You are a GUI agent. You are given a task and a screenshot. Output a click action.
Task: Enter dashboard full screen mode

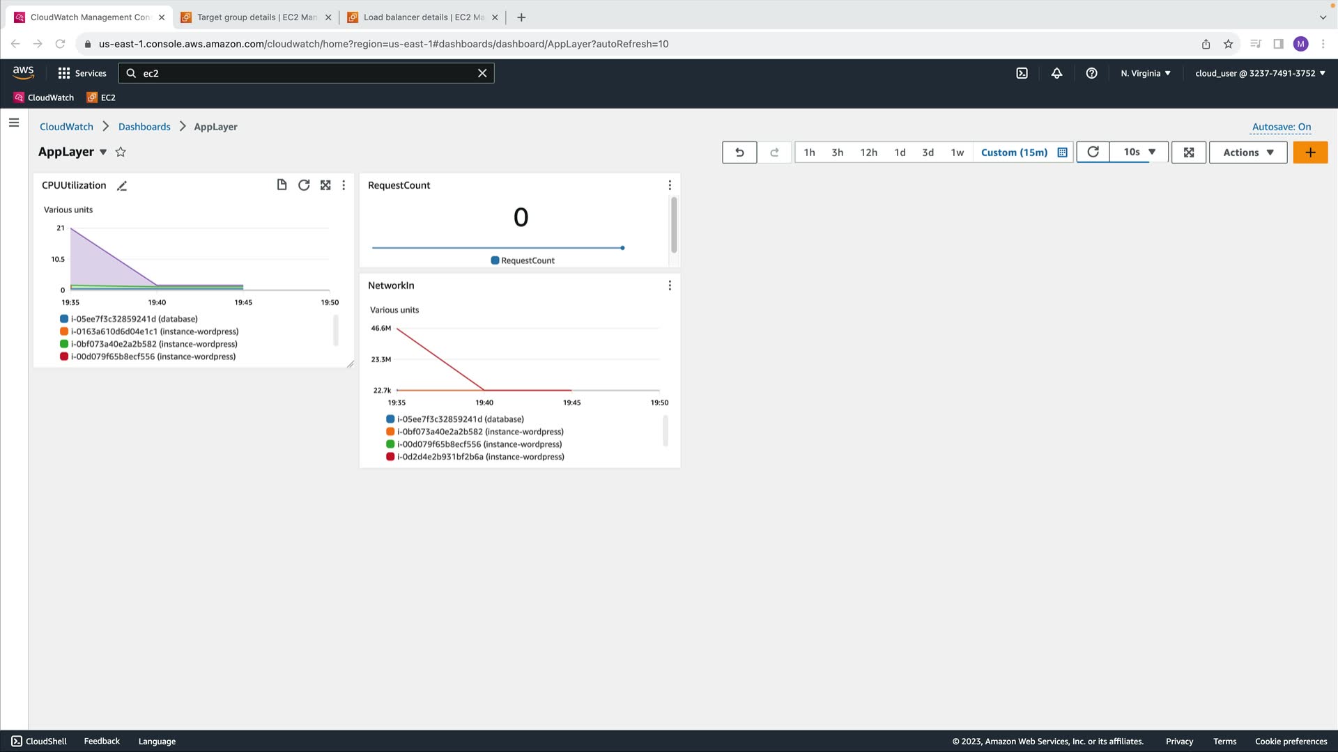(x=1189, y=152)
